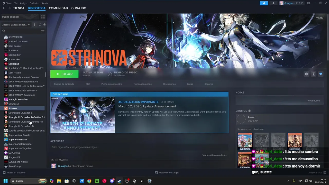The image size is (329, 185).
Task: Open File Explorer from taskbar
Action: tap(59, 181)
